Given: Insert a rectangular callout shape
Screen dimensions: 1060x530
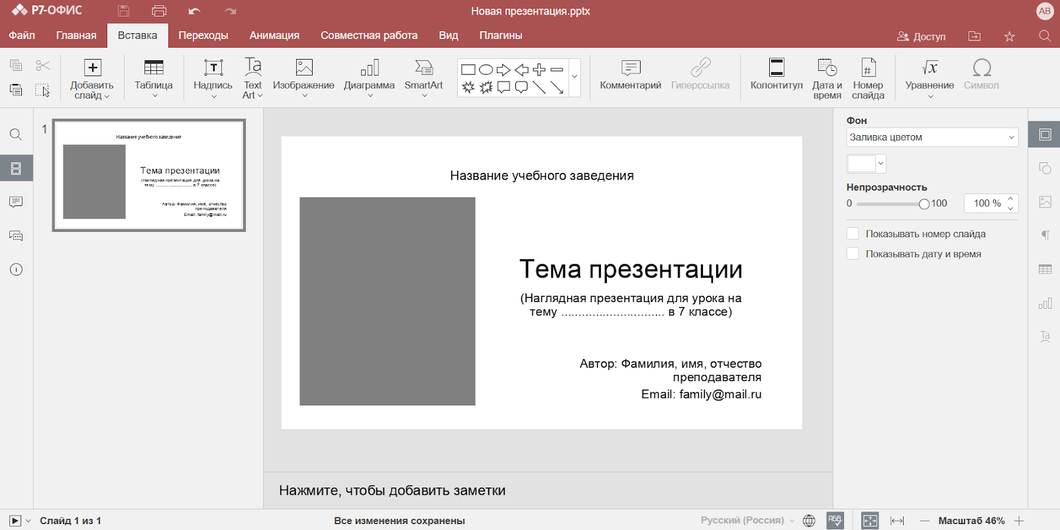Looking at the screenshot, I should point(503,87).
